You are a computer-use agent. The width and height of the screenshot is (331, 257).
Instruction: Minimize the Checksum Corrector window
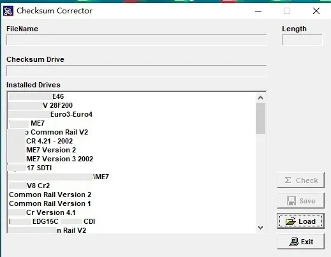pos(258,11)
